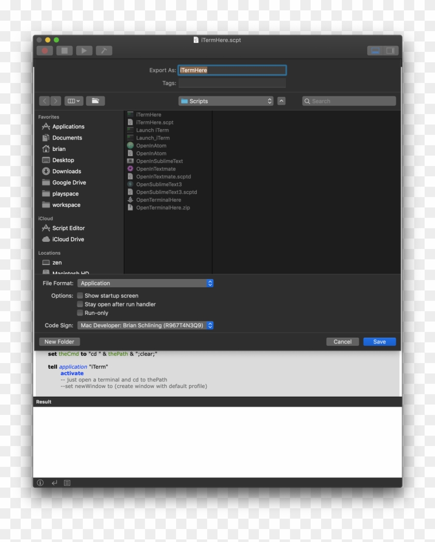Click the new folder icon in toolbar

click(x=95, y=101)
